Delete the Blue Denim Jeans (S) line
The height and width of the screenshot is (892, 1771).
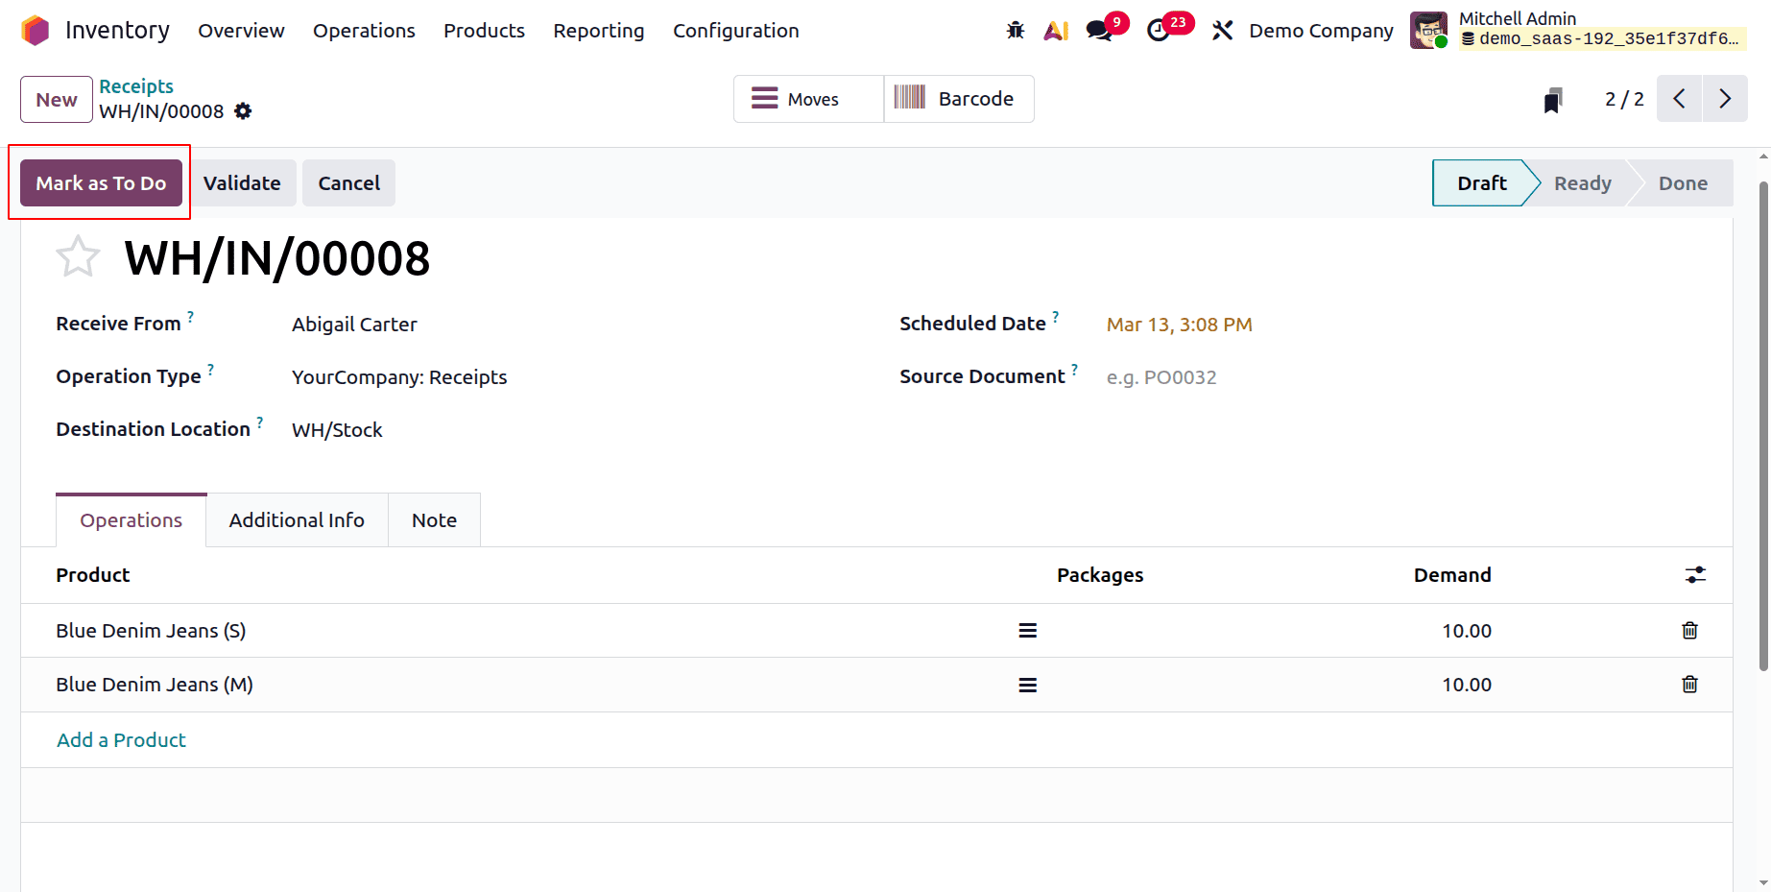pos(1690,631)
